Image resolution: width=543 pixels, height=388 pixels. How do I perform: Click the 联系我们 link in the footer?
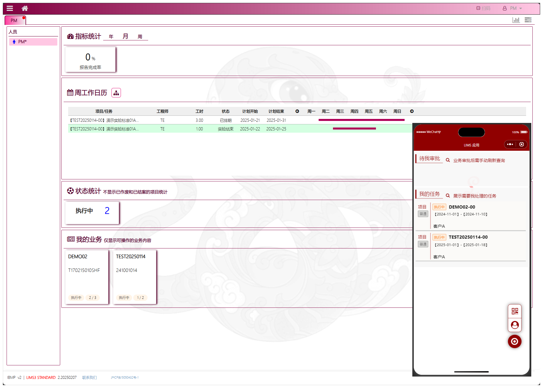point(89,377)
